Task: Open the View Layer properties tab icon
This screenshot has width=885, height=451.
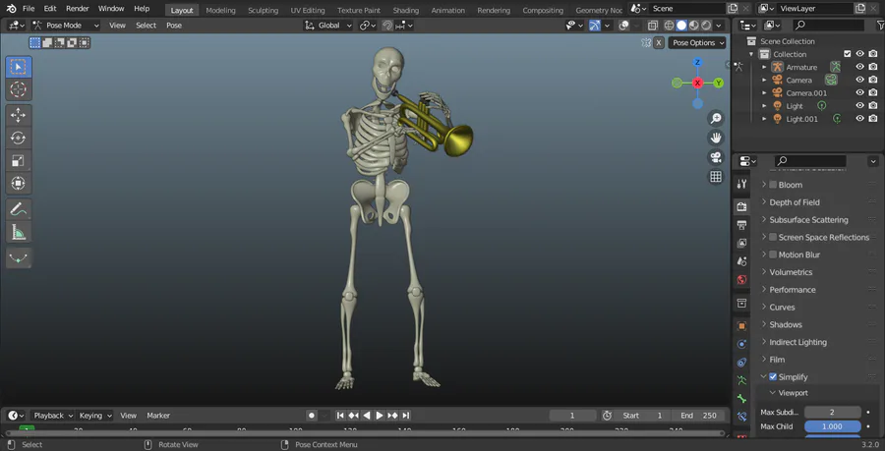Action: click(x=741, y=243)
